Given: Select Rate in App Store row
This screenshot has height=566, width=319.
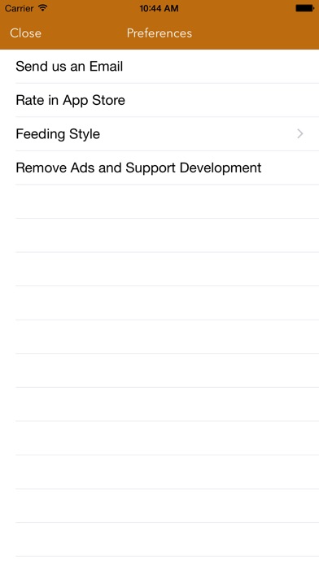Looking at the screenshot, I should pos(159,100).
